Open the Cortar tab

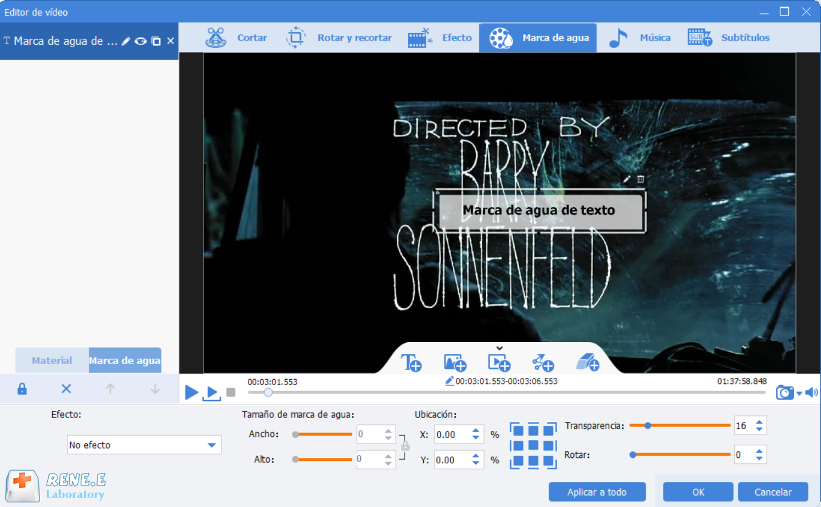point(236,38)
